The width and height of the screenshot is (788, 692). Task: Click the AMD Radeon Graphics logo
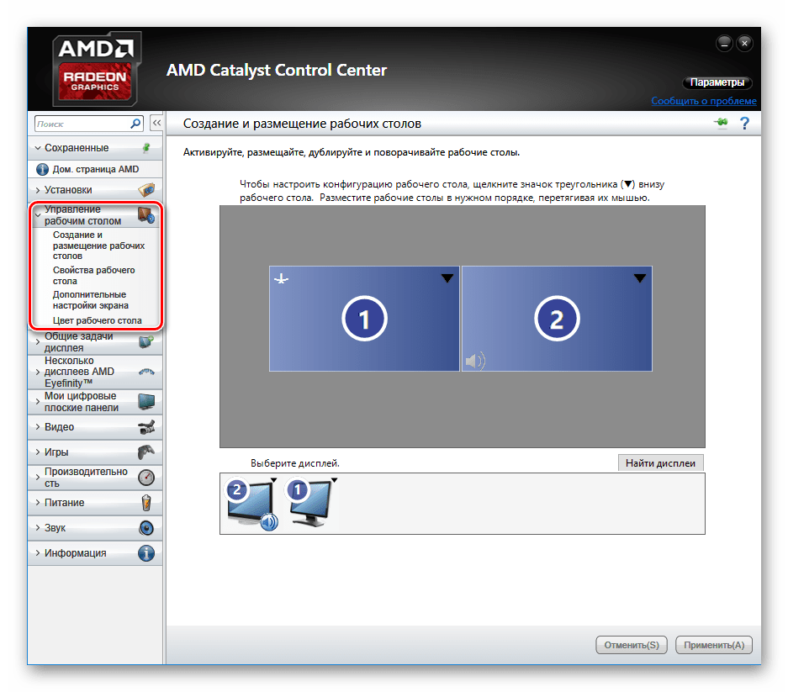pos(96,69)
